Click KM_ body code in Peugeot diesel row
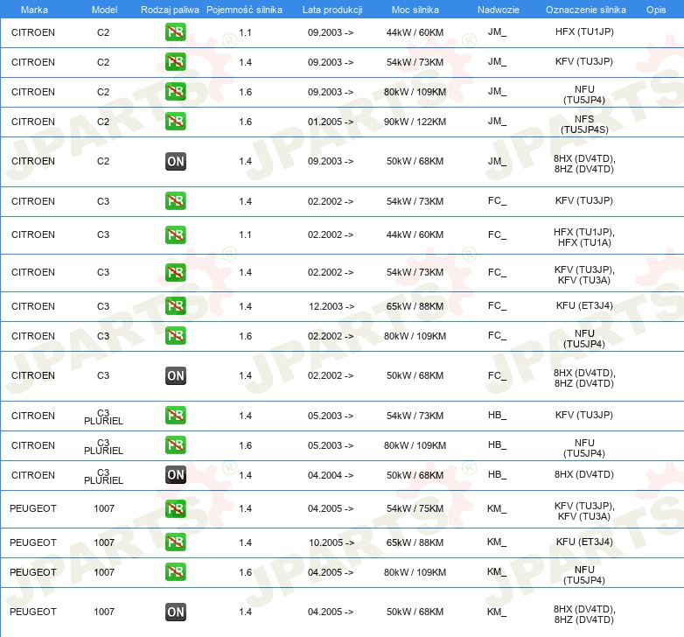The image size is (684, 637). (x=497, y=612)
